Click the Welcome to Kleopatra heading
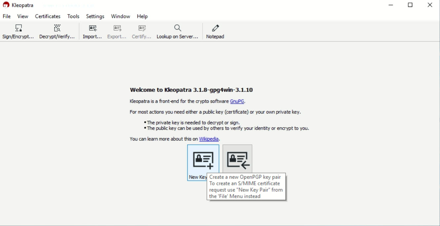 191,90
